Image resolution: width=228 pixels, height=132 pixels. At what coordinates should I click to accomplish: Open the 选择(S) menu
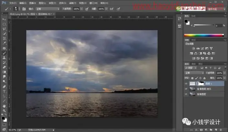click(62, 3)
